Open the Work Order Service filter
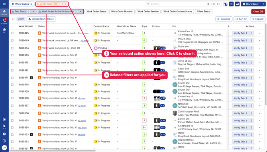 (148, 12)
